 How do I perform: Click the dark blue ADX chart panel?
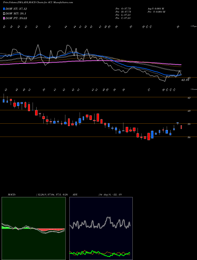[101, 228]
